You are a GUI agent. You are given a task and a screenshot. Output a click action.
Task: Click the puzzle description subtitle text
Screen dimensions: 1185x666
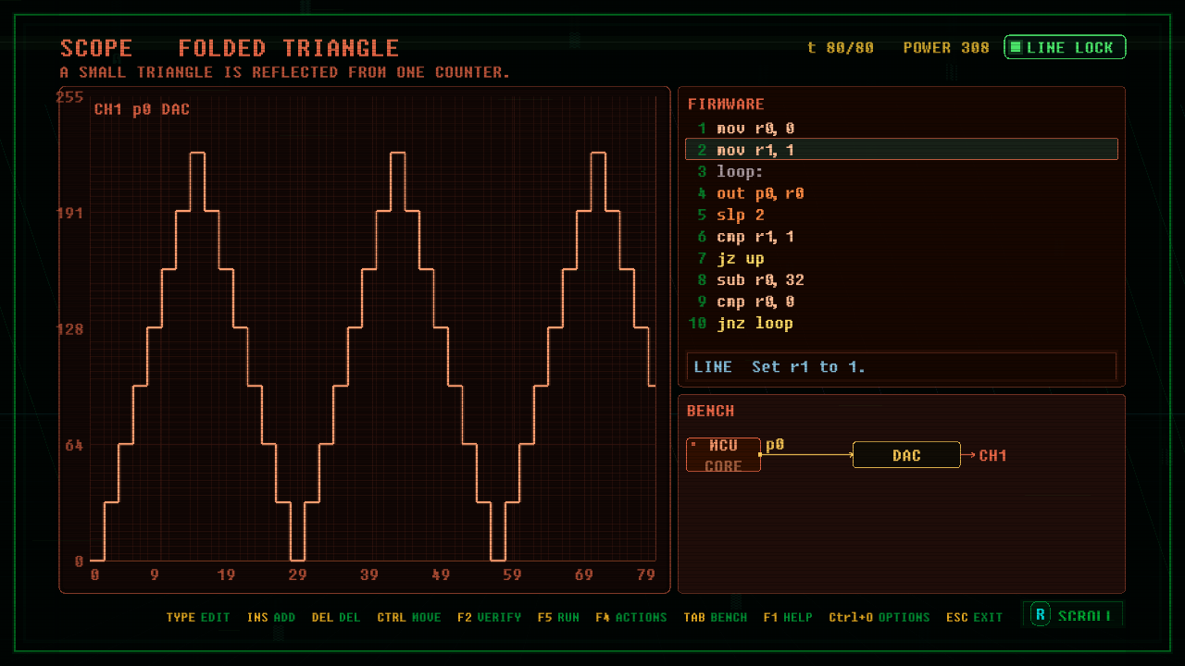point(285,72)
